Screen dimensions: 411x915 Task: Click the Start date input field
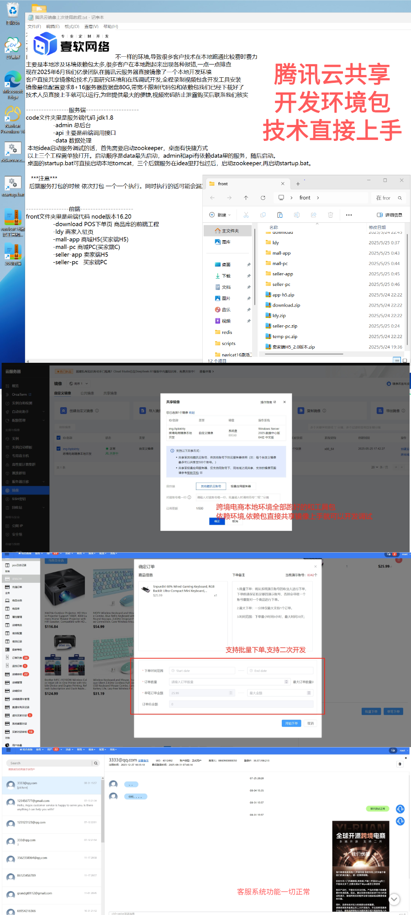pos(202,671)
